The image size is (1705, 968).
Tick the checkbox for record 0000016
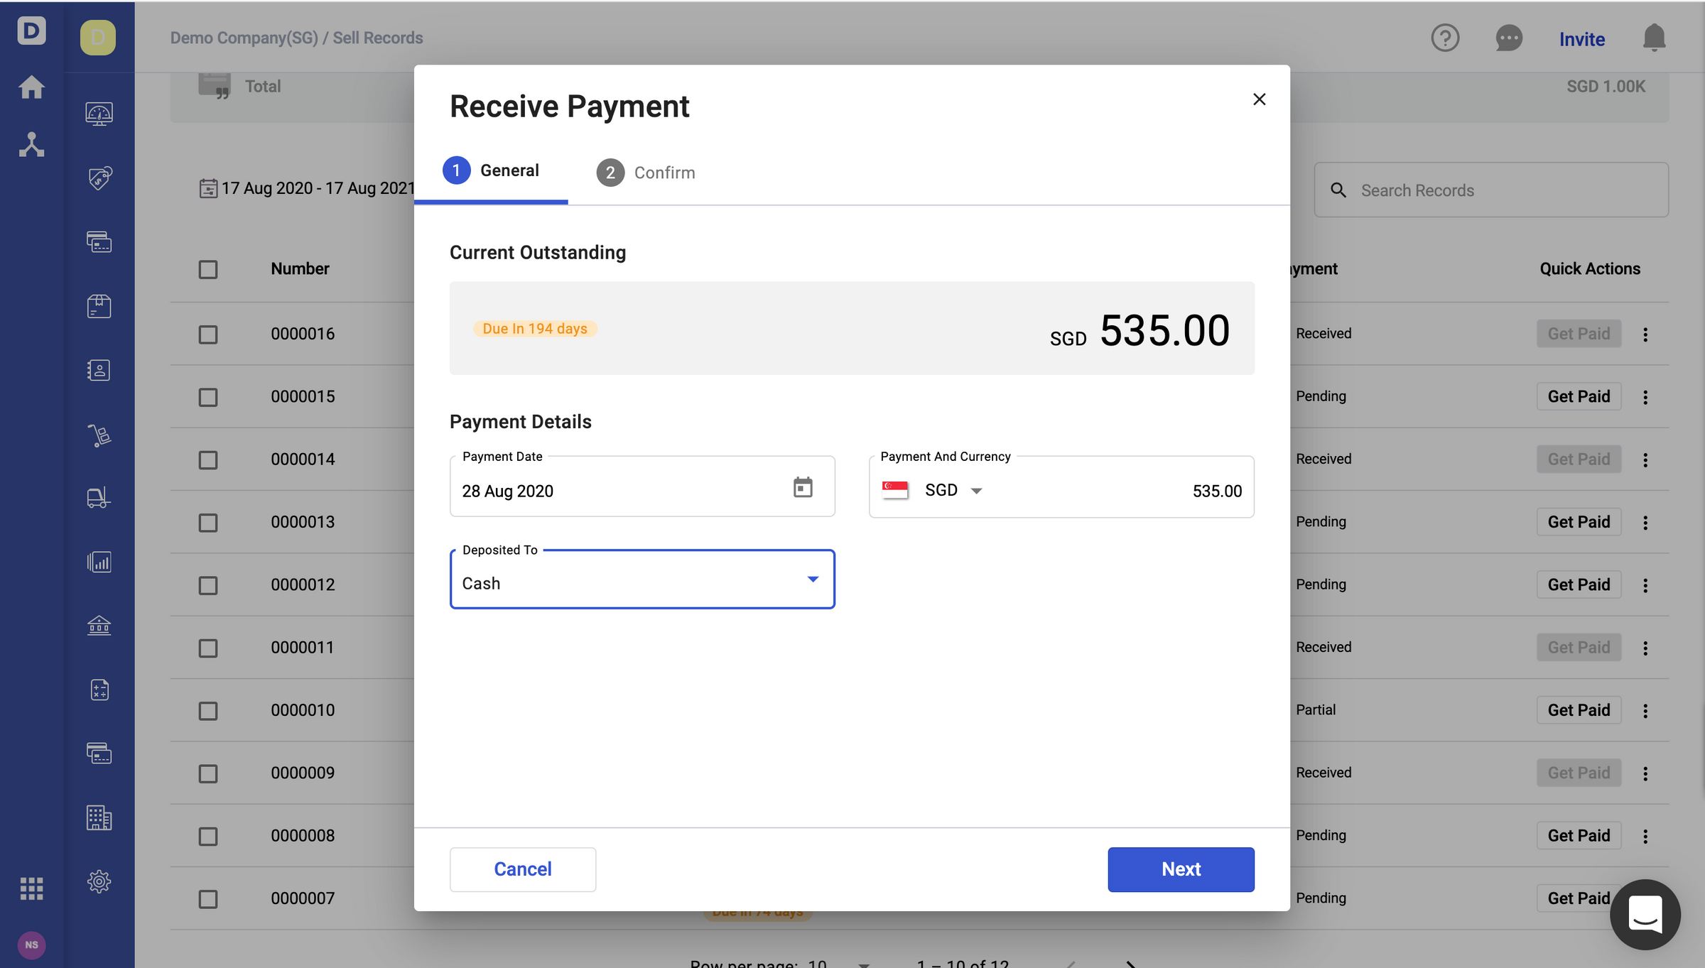pyautogui.click(x=207, y=334)
